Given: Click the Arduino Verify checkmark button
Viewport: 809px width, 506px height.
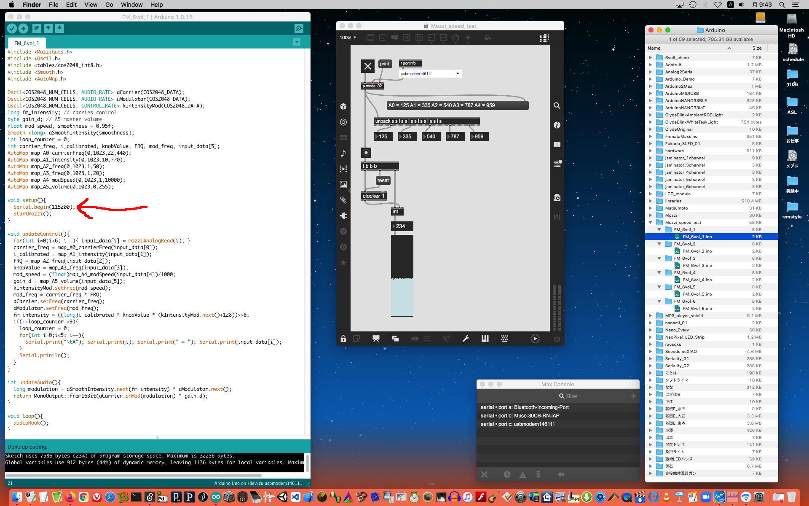Looking at the screenshot, I should (x=12, y=28).
